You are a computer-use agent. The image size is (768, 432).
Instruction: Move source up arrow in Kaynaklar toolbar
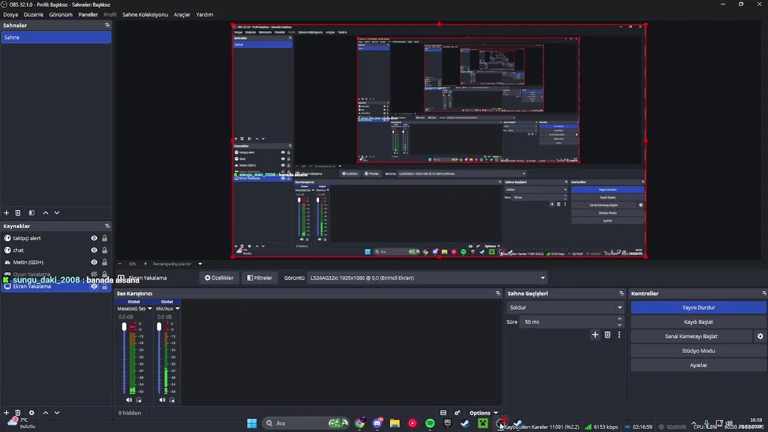click(46, 413)
